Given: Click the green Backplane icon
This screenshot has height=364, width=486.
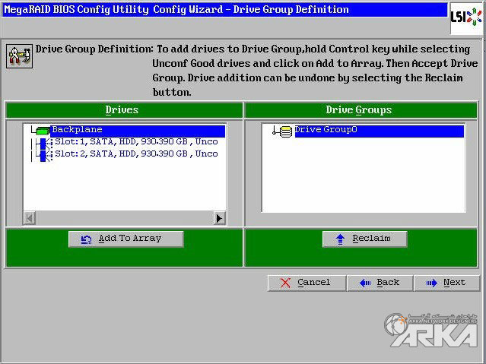Looking at the screenshot, I should click(x=43, y=131).
